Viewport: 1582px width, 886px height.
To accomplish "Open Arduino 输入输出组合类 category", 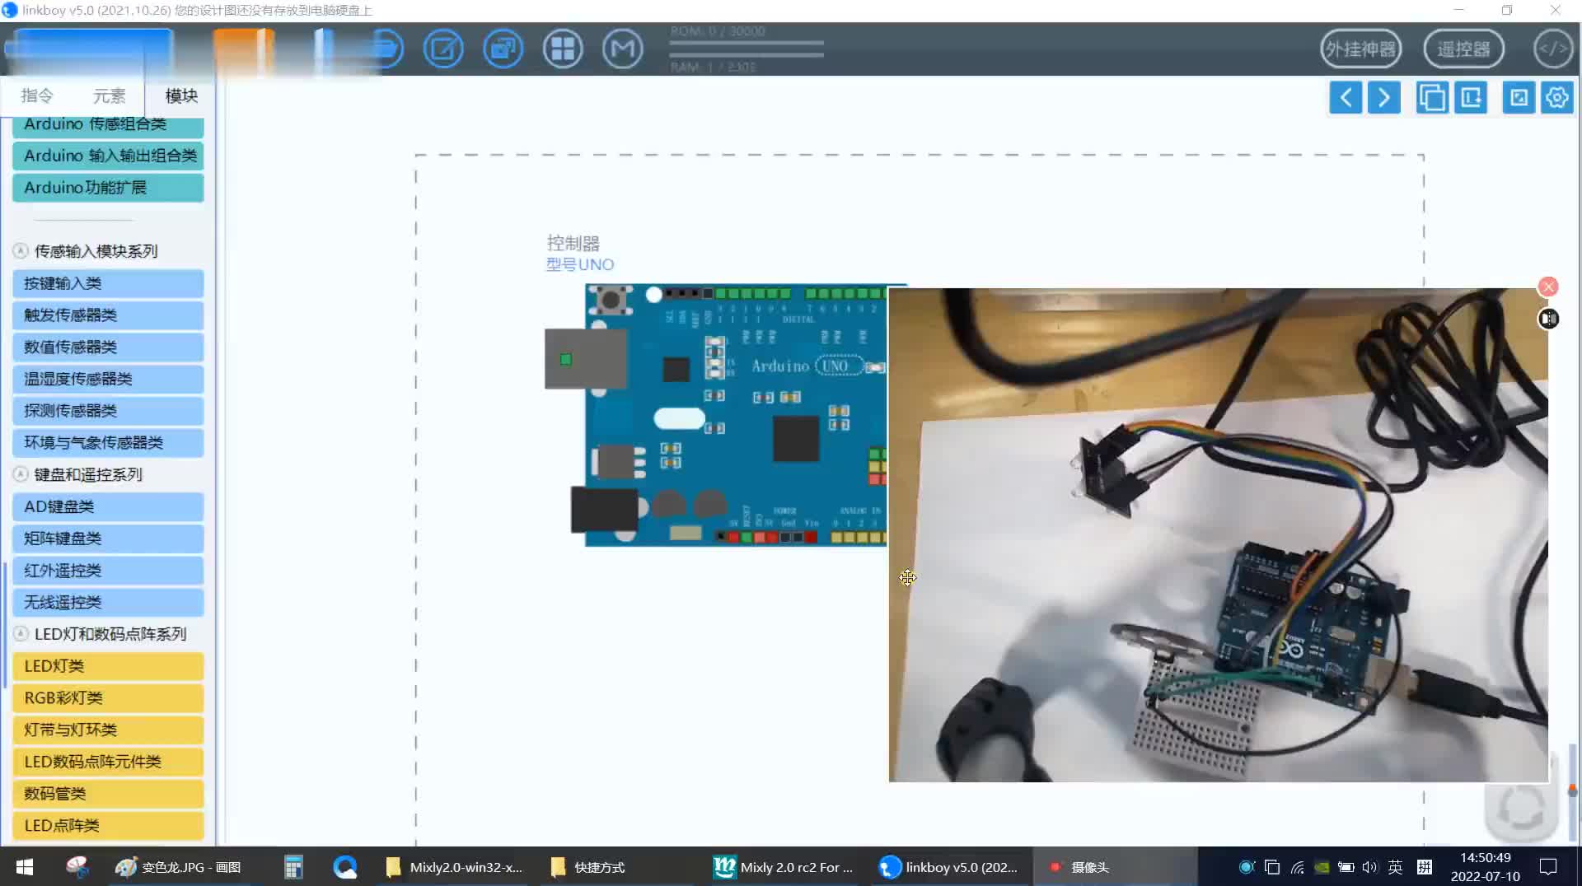I will [108, 156].
